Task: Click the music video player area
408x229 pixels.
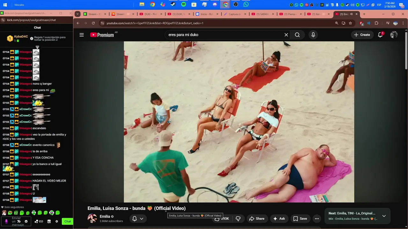Action: tap(239, 122)
